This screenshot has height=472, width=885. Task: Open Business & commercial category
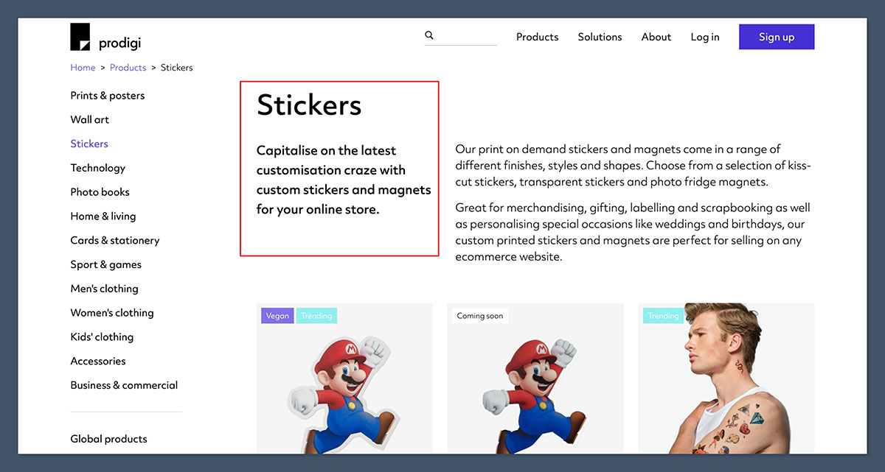[124, 385]
